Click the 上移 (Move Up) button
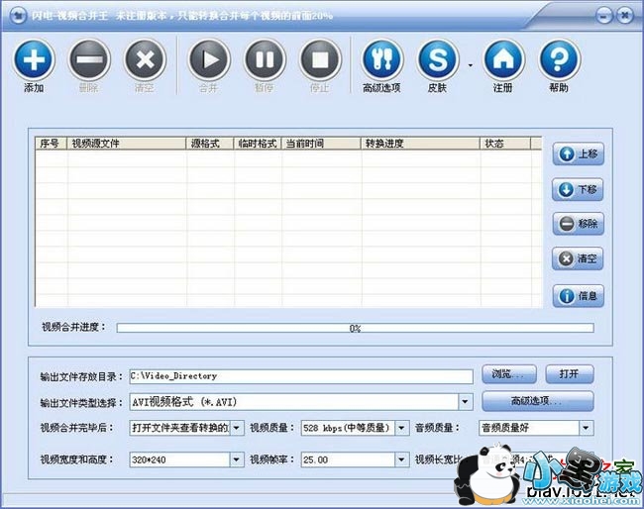644x509 pixels. (x=579, y=154)
